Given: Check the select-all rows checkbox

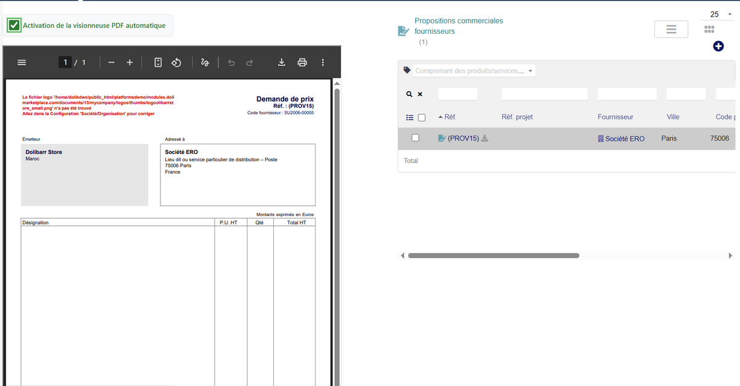Looking at the screenshot, I should pos(422,117).
